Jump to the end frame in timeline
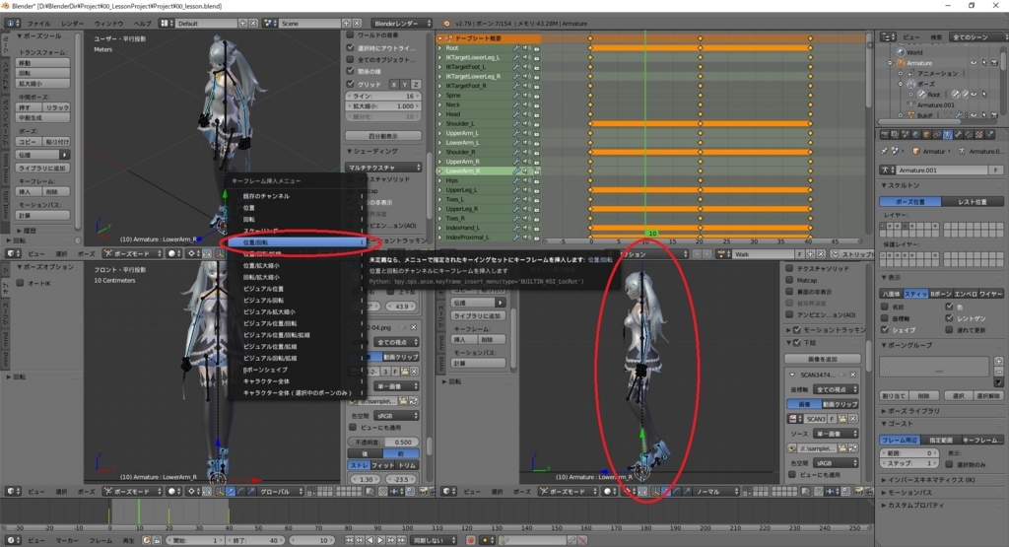This screenshot has width=1009, height=547. pyautogui.click(x=401, y=540)
